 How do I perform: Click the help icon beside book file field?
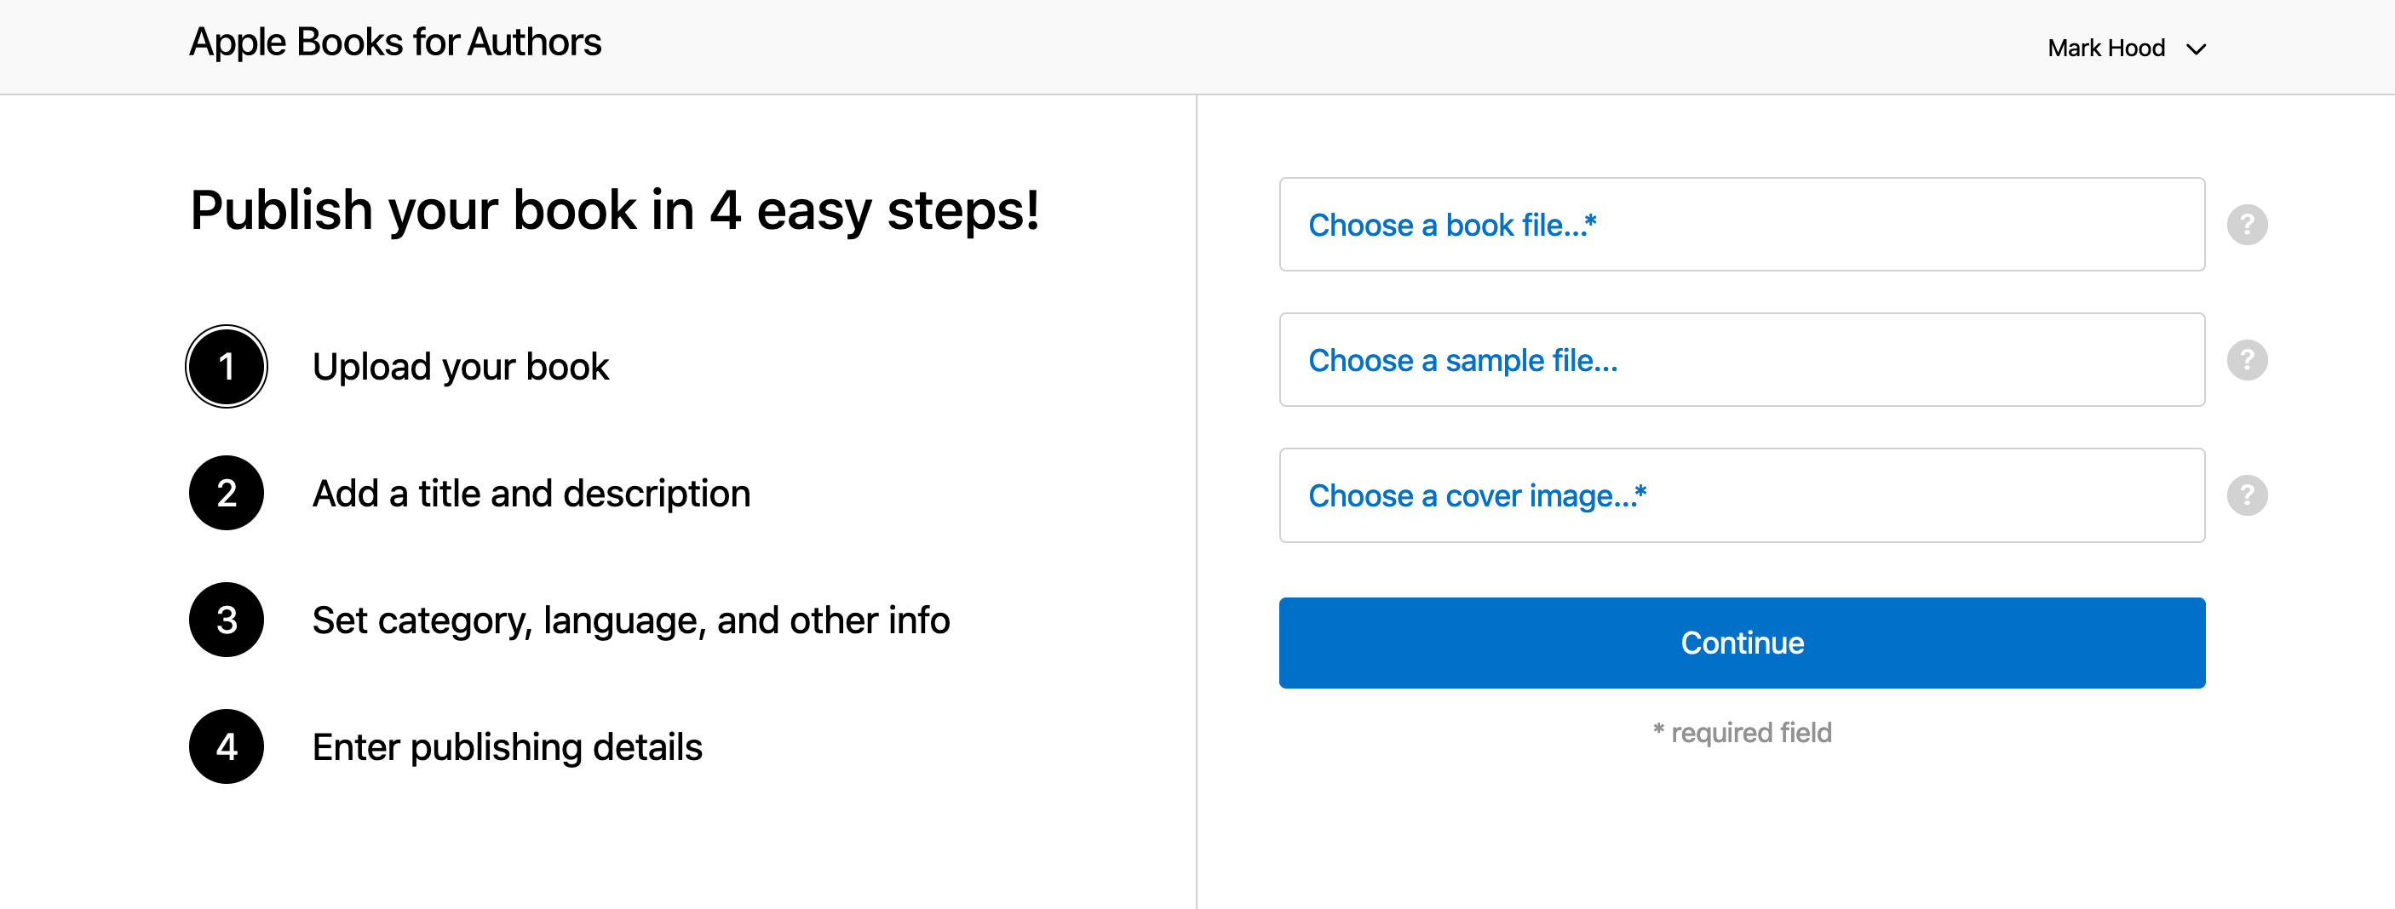pyautogui.click(x=2249, y=224)
